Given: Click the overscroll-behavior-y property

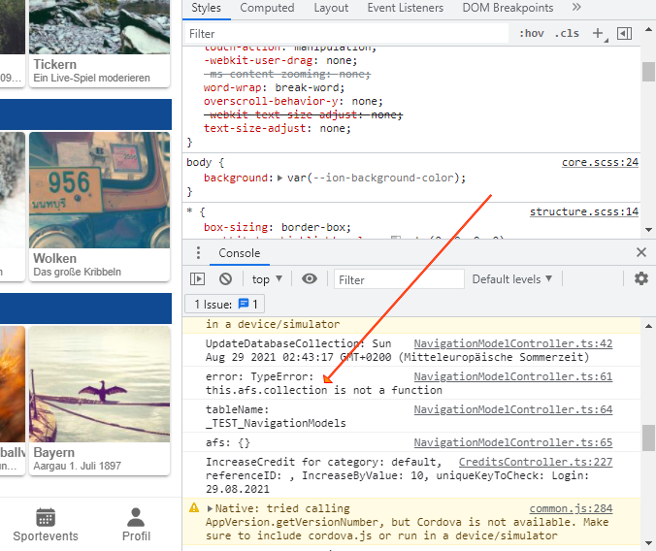Looking at the screenshot, I should 271,101.
